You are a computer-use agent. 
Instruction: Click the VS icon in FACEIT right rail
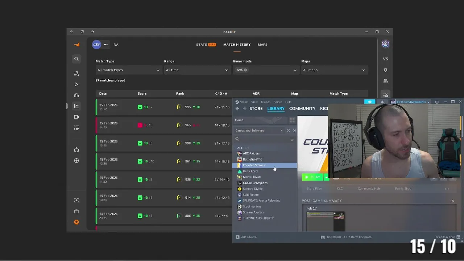[x=385, y=59]
